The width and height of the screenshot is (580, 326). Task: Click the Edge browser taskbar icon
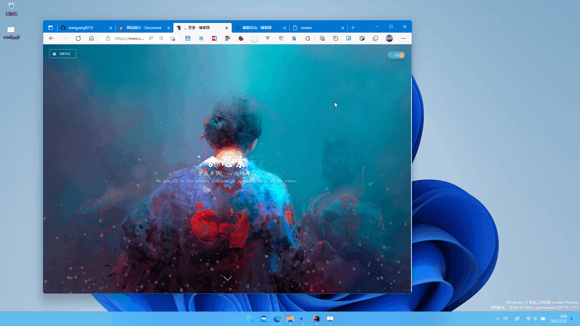(x=277, y=319)
